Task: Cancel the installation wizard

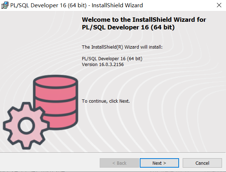Action: point(202,163)
